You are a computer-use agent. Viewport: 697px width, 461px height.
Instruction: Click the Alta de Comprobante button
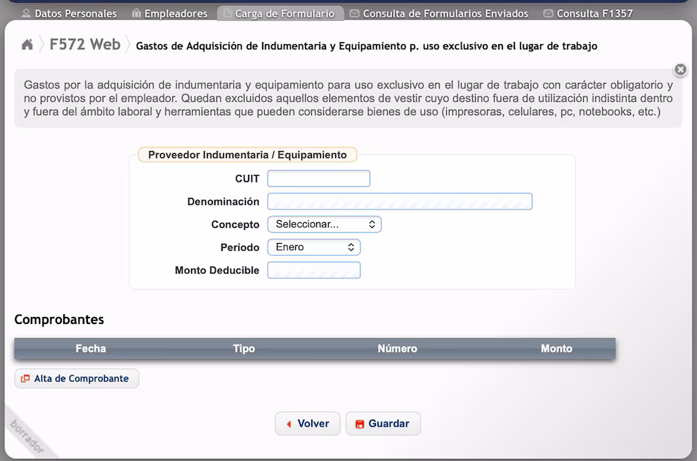tap(77, 378)
